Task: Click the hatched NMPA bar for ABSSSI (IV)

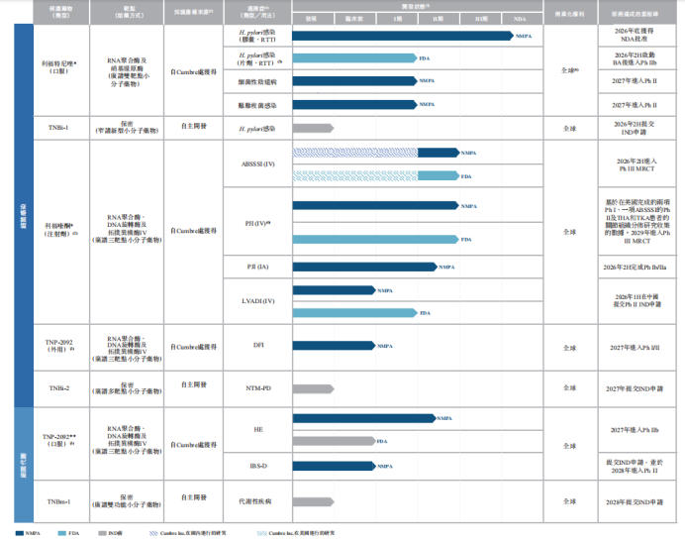Action: coord(355,153)
